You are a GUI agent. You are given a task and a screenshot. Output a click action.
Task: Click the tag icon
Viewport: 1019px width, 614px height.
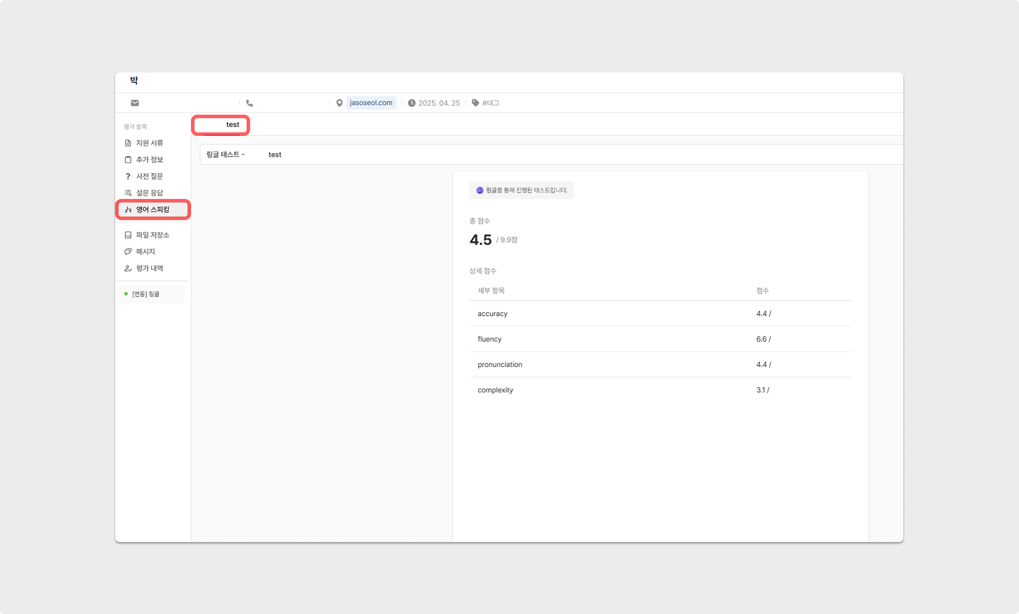pos(475,103)
